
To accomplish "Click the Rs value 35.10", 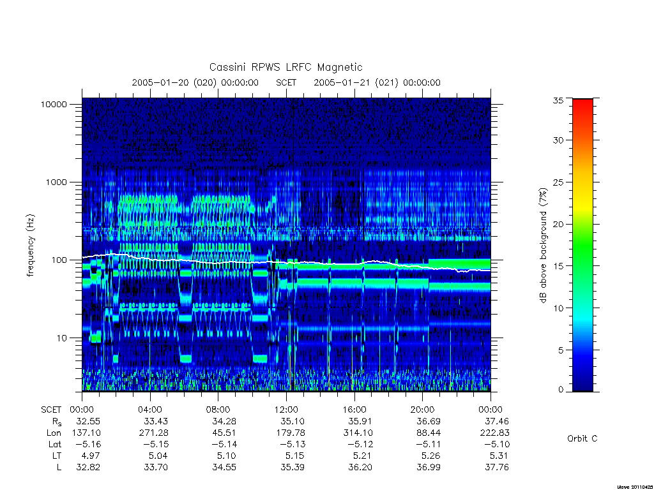I will (292, 421).
